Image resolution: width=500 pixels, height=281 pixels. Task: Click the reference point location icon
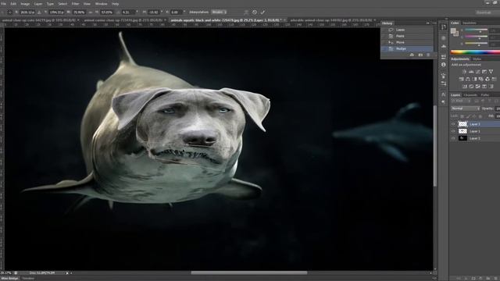coord(9,12)
